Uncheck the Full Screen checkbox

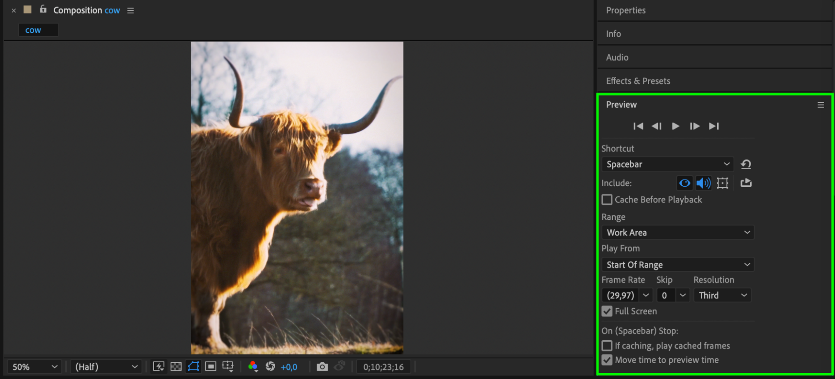(x=607, y=311)
